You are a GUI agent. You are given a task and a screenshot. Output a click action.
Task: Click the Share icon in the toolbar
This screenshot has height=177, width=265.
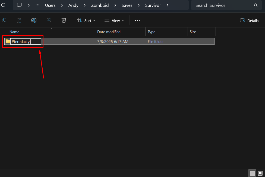click(49, 20)
